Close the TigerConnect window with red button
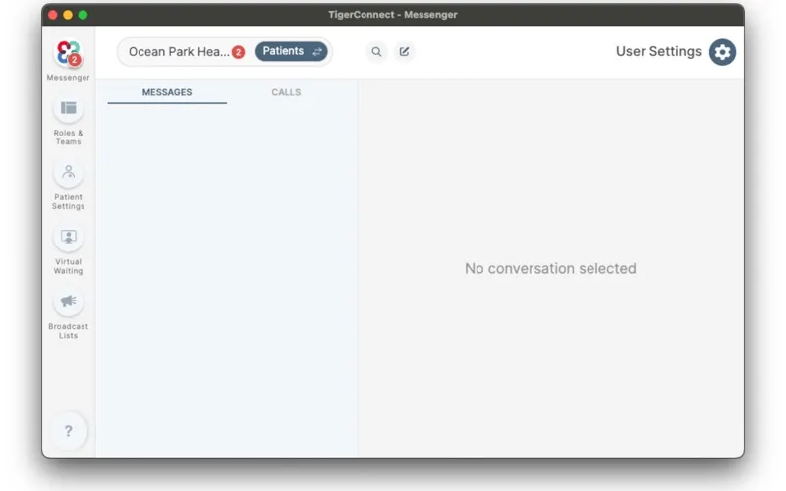This screenshot has height=491, width=786. point(53,15)
